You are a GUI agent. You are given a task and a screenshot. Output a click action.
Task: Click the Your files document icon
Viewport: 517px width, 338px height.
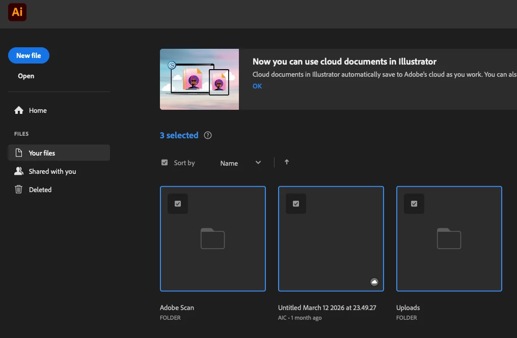19,152
